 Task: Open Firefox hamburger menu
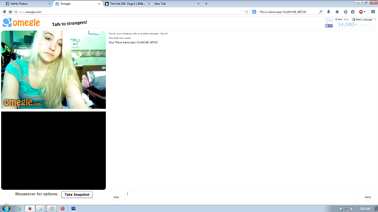click(x=373, y=12)
